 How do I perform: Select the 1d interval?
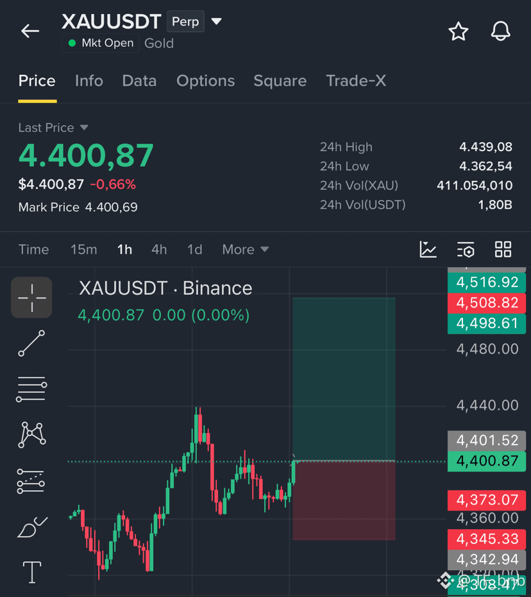194,249
